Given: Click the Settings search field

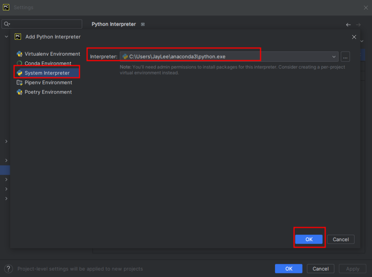Looking at the screenshot, I should tap(42, 24).
